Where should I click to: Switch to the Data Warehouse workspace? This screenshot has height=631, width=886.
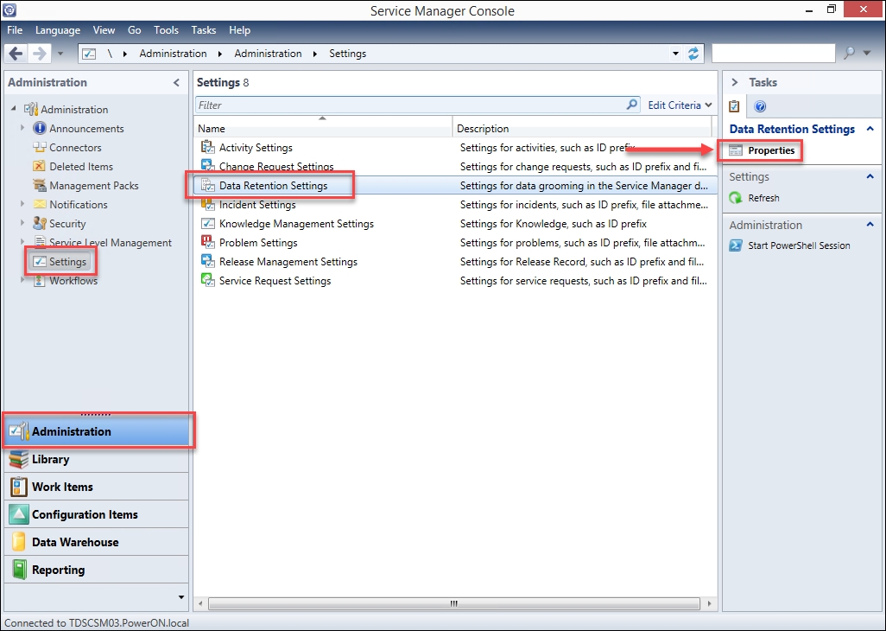[96, 542]
